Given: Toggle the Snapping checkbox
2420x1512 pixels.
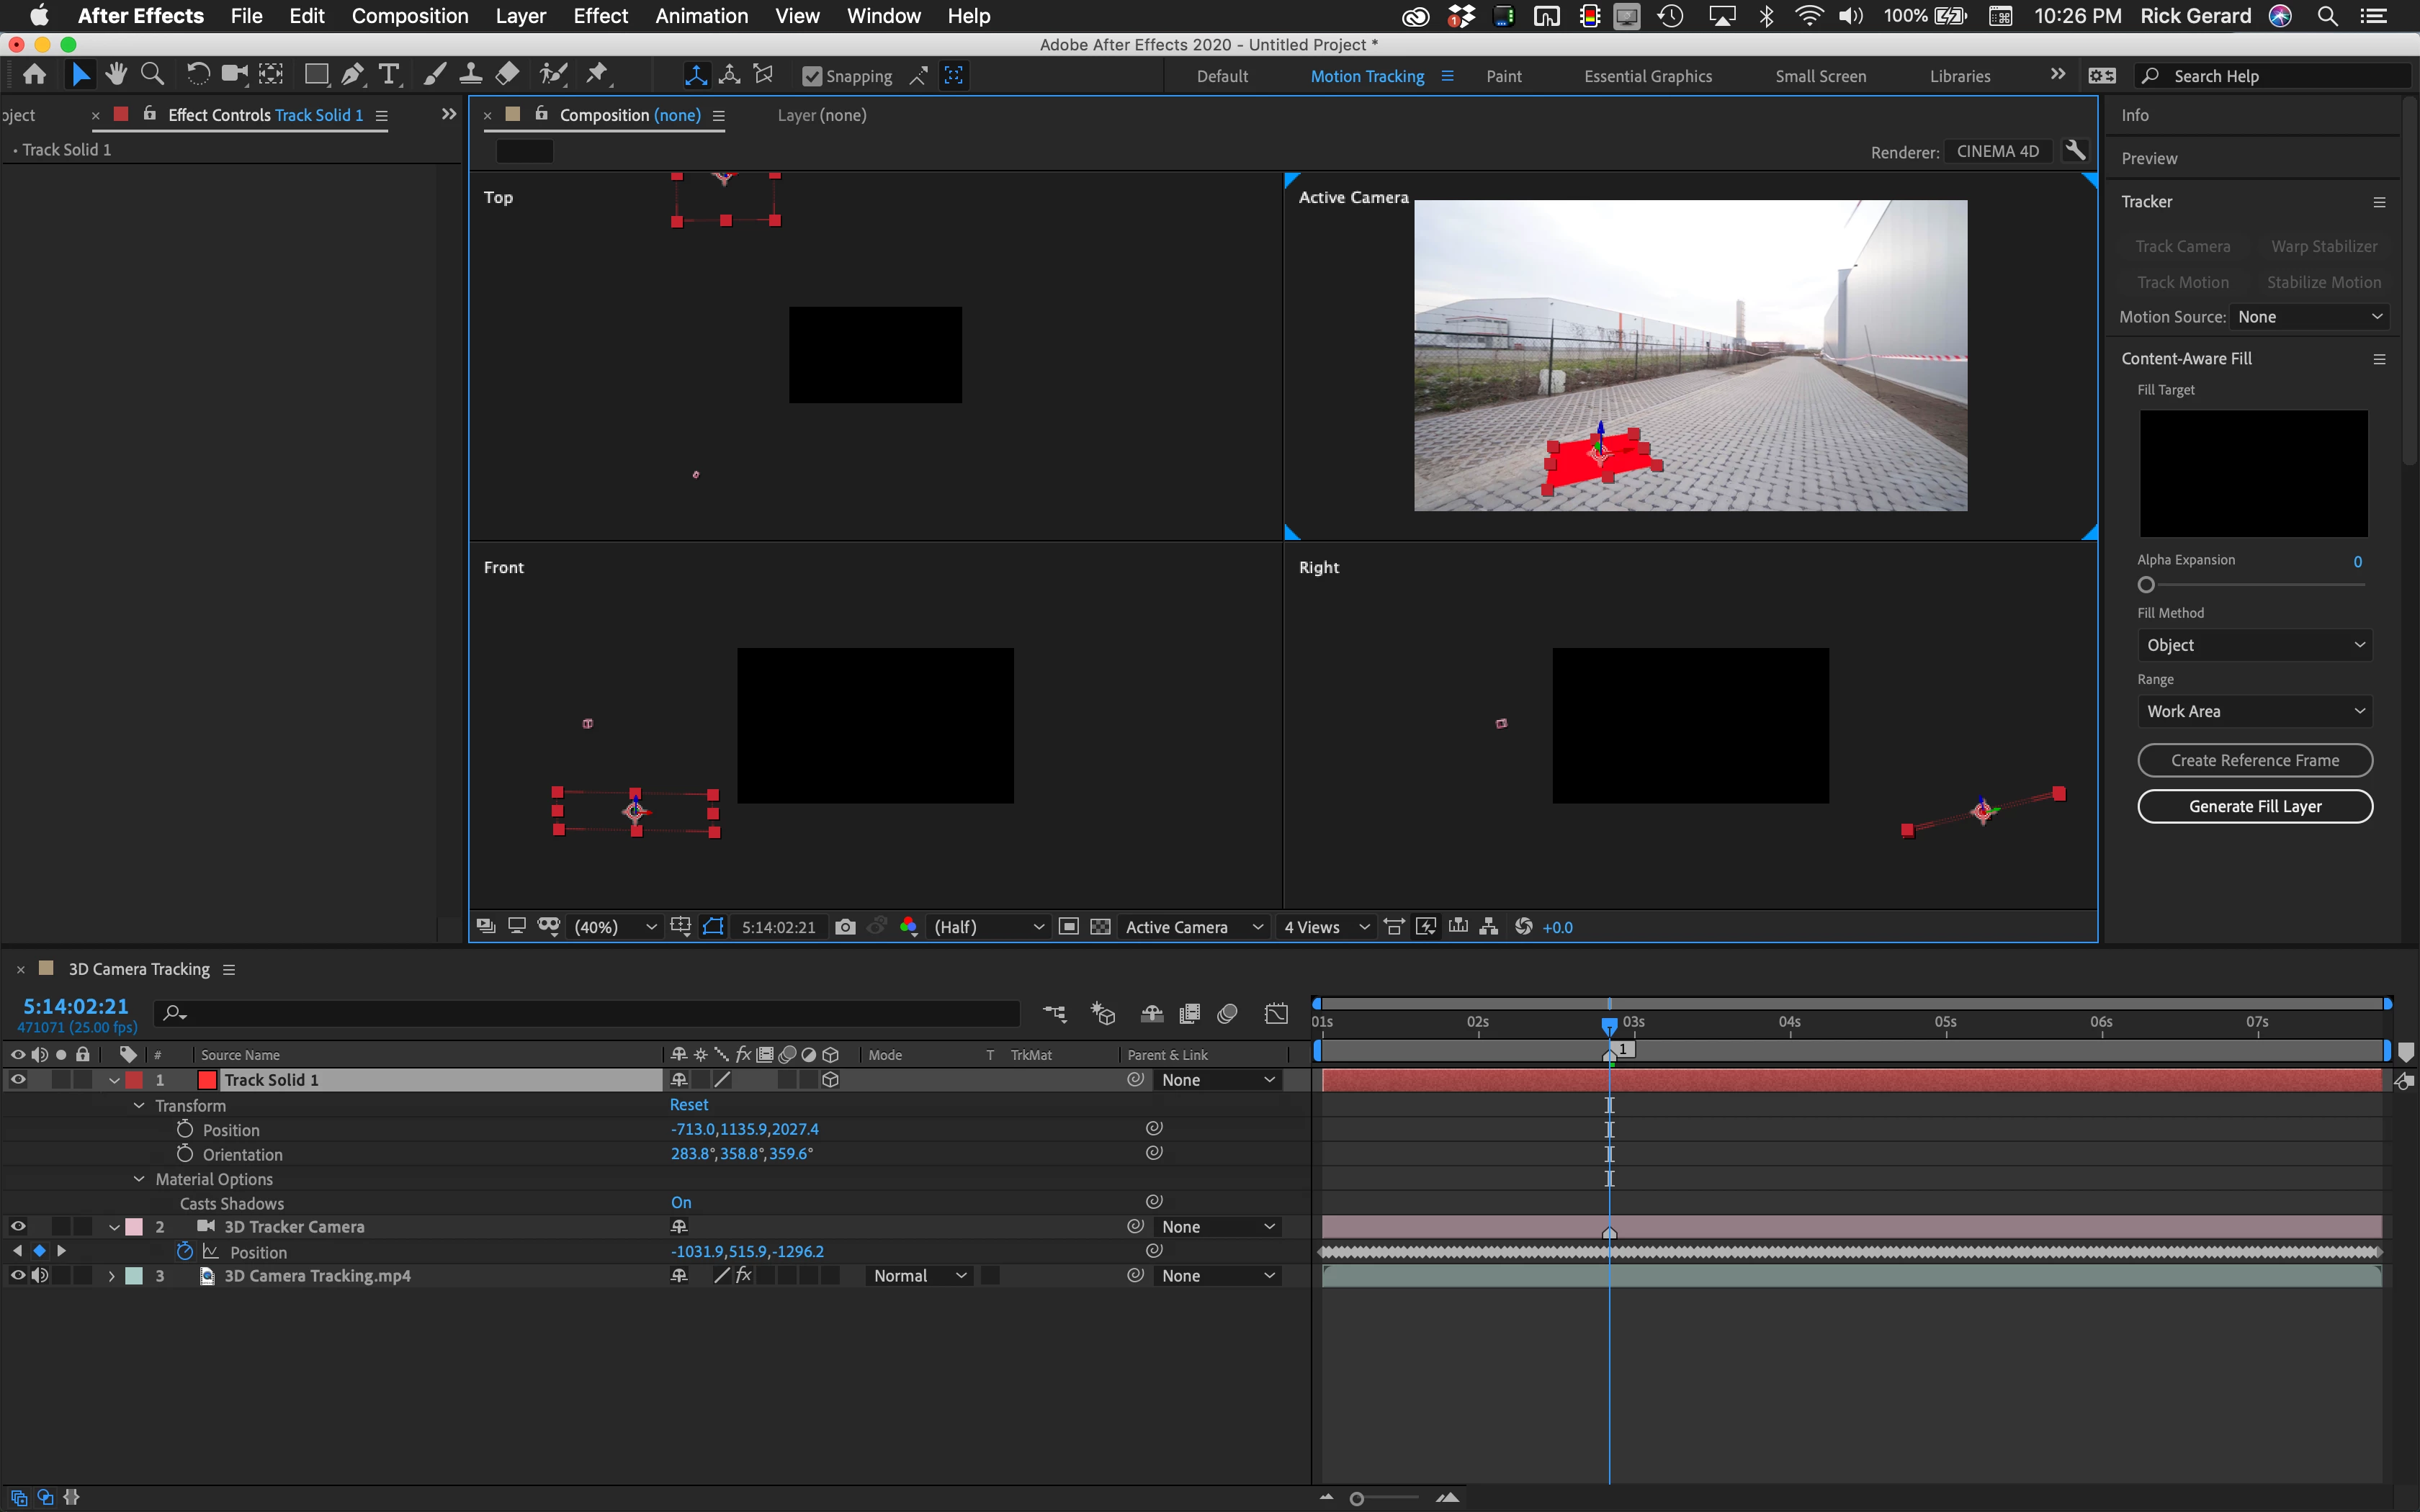Looking at the screenshot, I should click(812, 76).
